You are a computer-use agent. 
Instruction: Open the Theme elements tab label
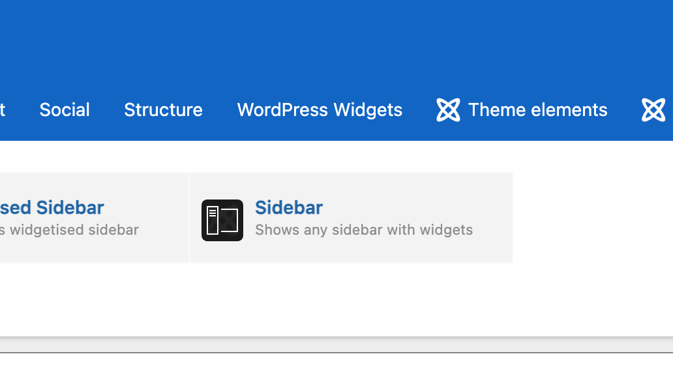click(537, 110)
